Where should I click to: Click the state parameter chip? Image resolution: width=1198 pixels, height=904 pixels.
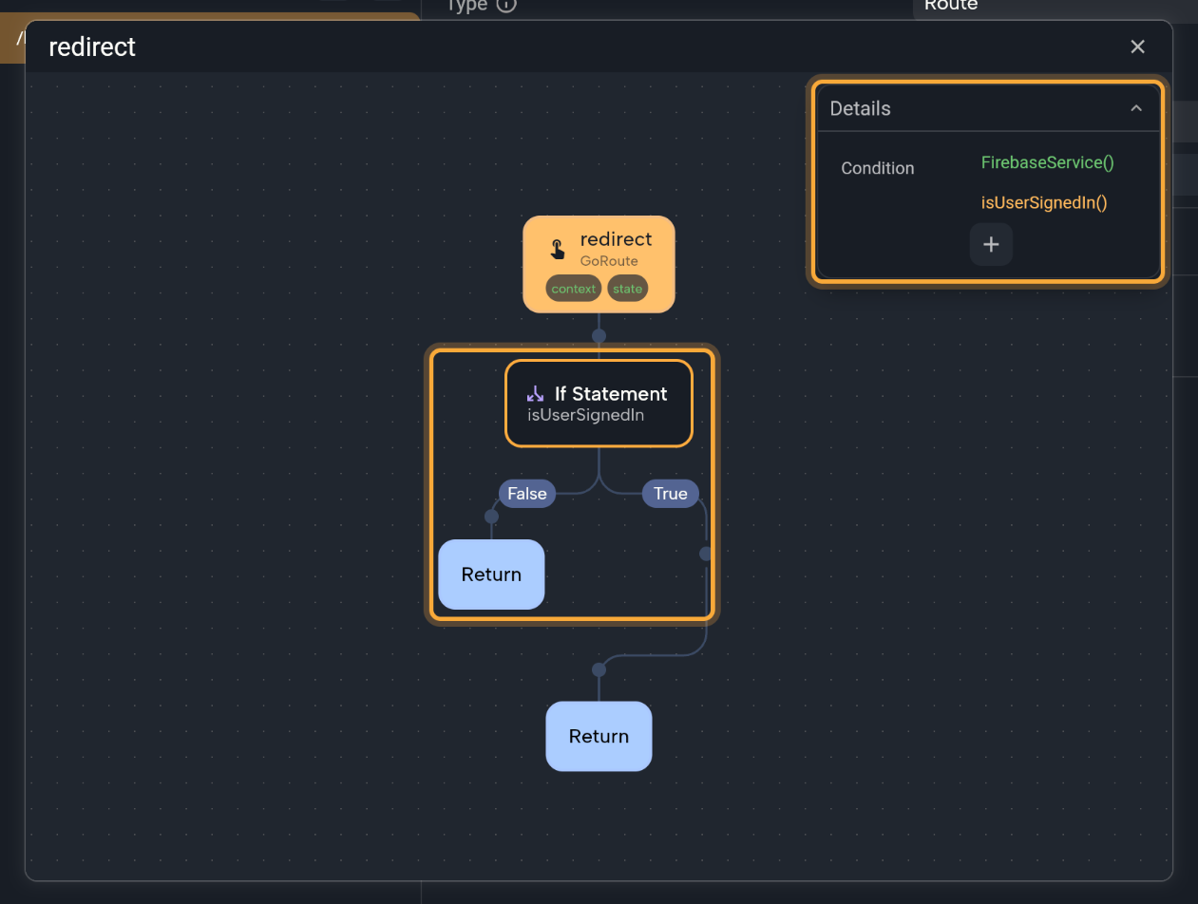tap(627, 289)
